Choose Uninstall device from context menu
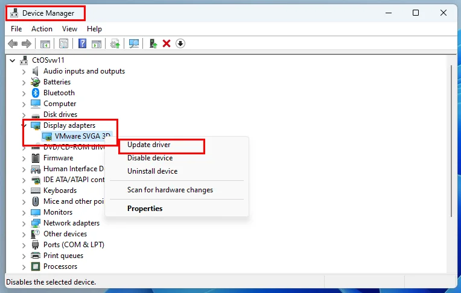 (x=152, y=171)
